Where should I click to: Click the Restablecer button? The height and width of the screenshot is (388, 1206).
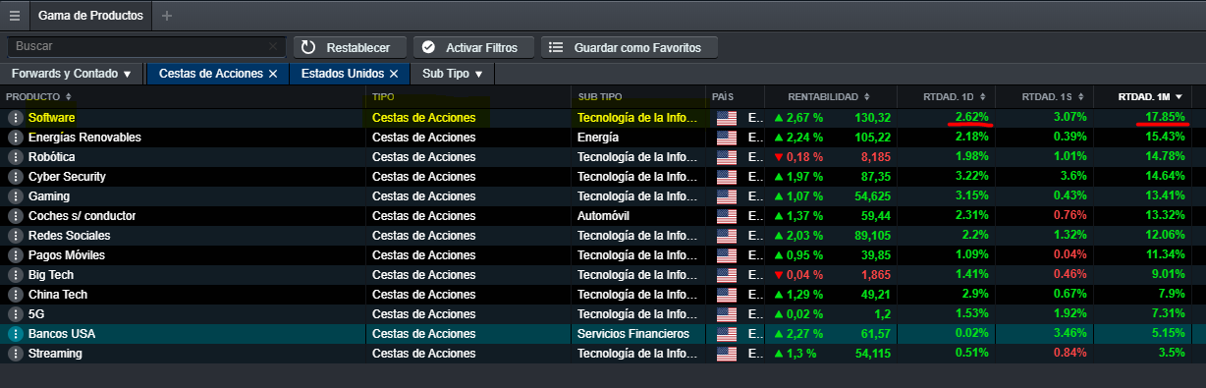click(349, 47)
